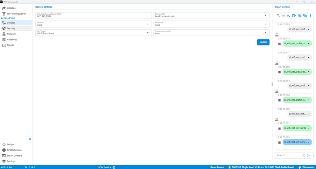Open the Region code dropdown

[211, 15]
